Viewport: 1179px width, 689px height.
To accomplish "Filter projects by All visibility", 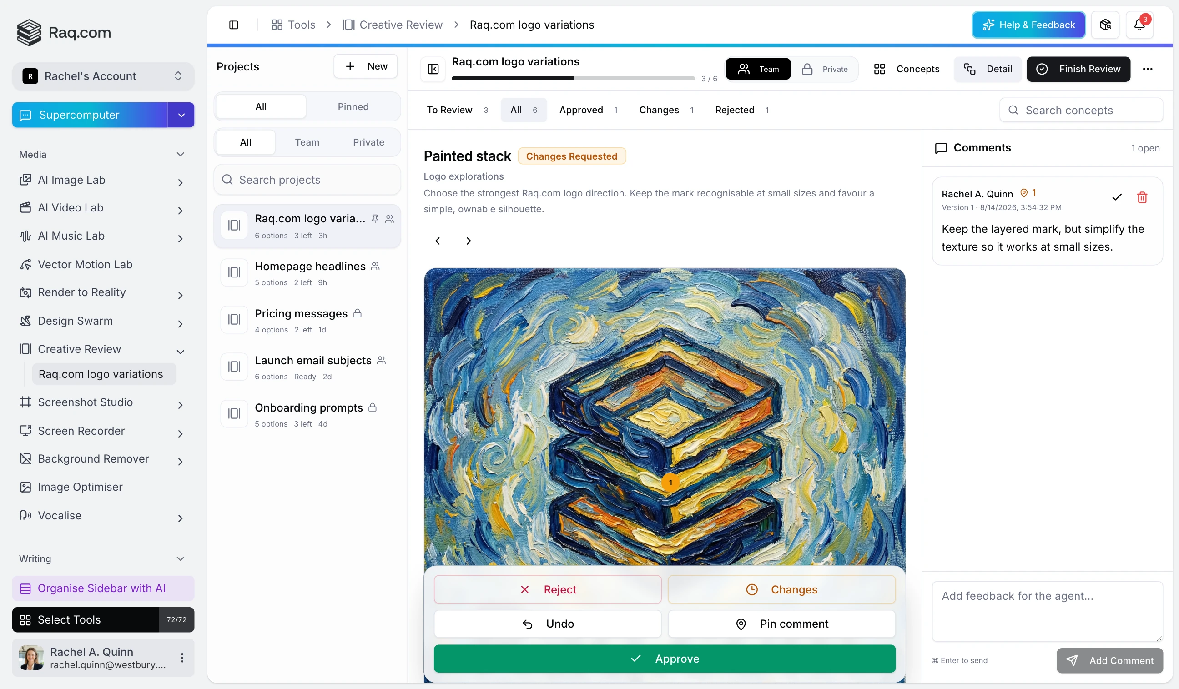I will point(245,142).
